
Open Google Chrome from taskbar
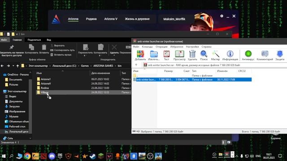point(27,156)
